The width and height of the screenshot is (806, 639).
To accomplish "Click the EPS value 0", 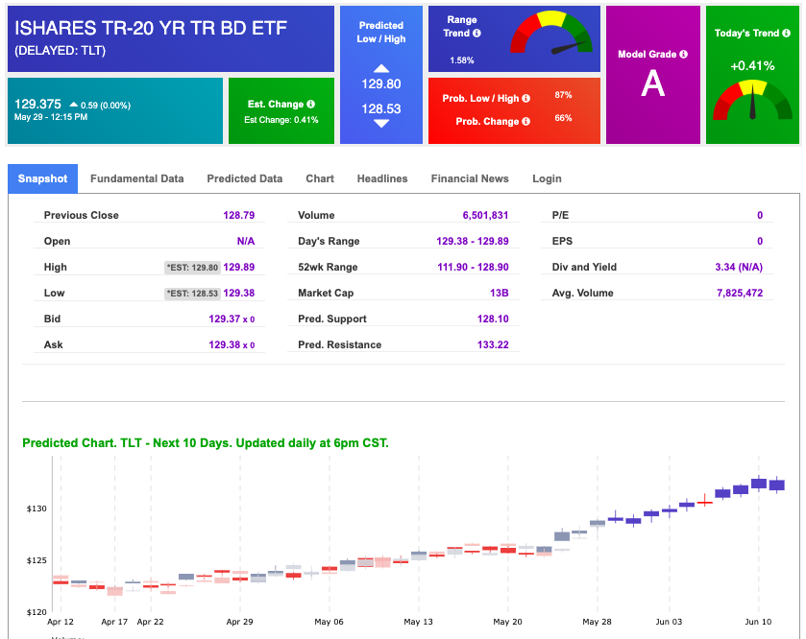I will (x=760, y=241).
